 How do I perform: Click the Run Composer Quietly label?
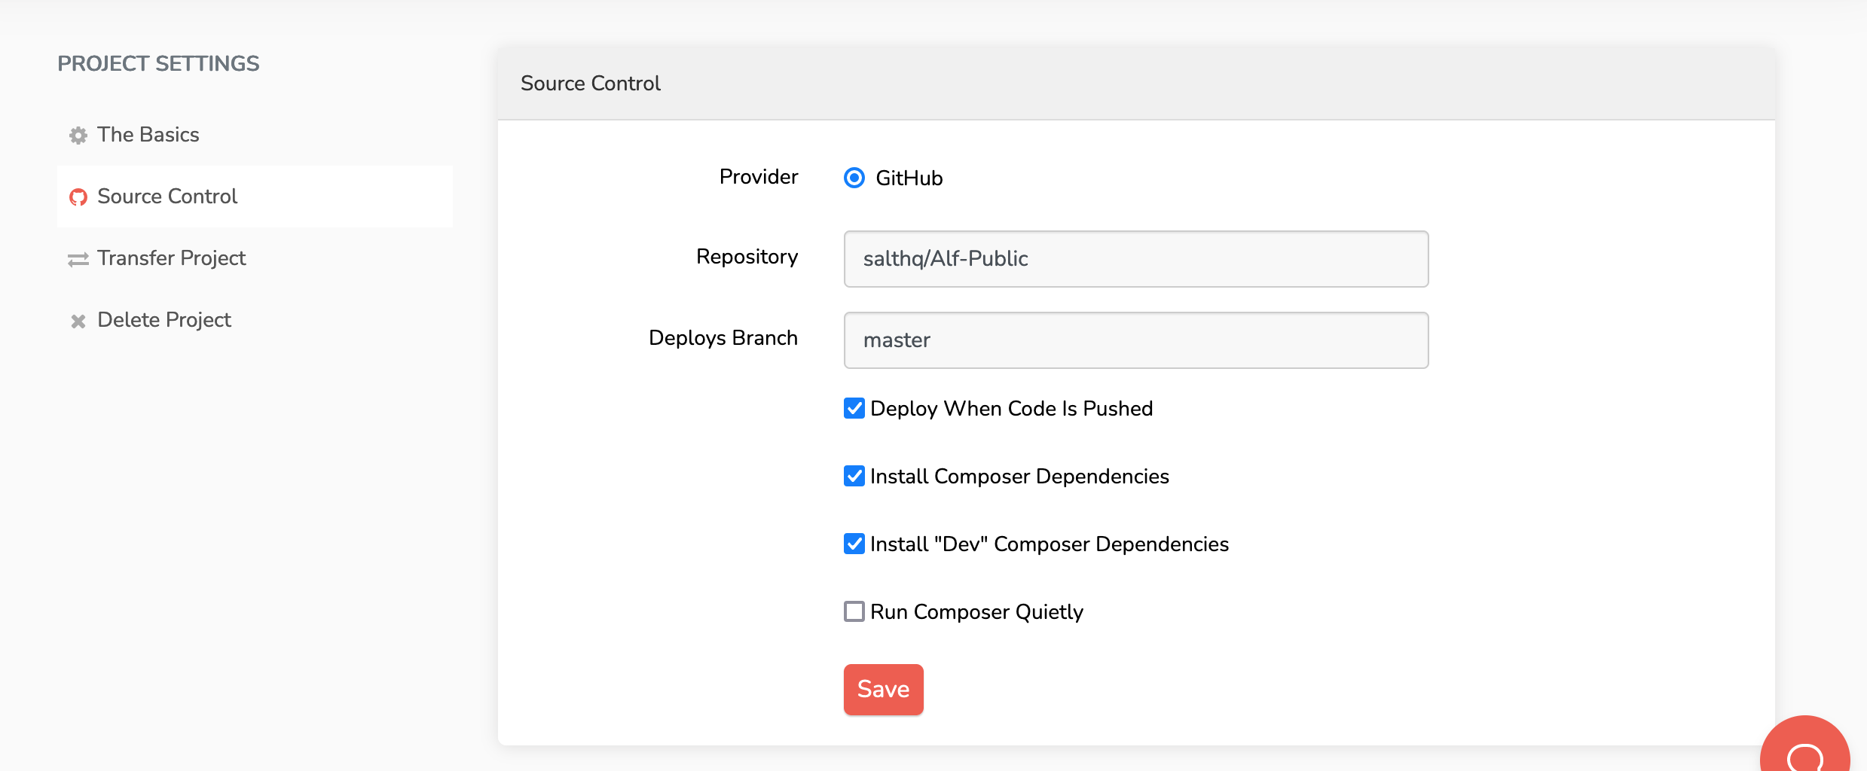point(976,612)
